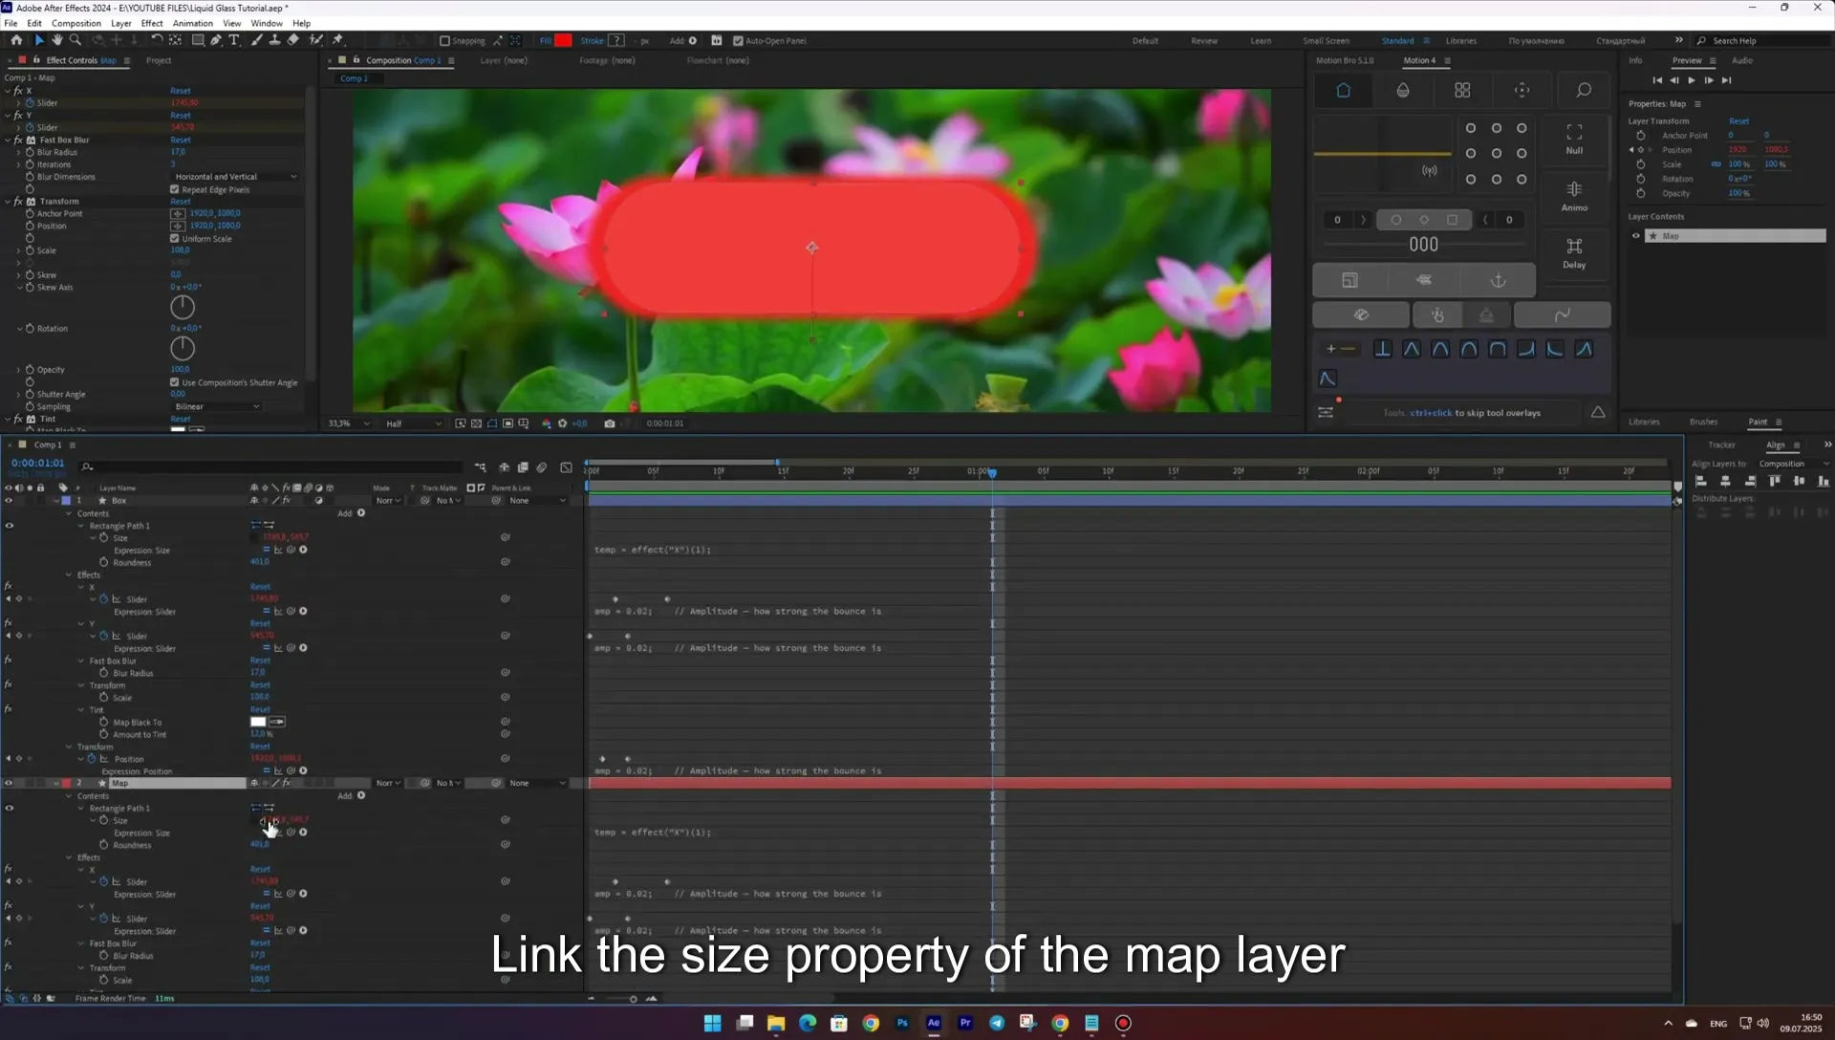This screenshot has height=1040, width=1835.
Task: Open the 33.3% magnification dropdown
Action: point(349,423)
